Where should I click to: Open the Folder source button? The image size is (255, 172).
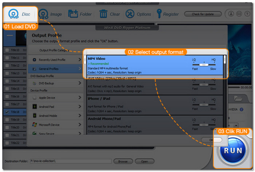81,14
